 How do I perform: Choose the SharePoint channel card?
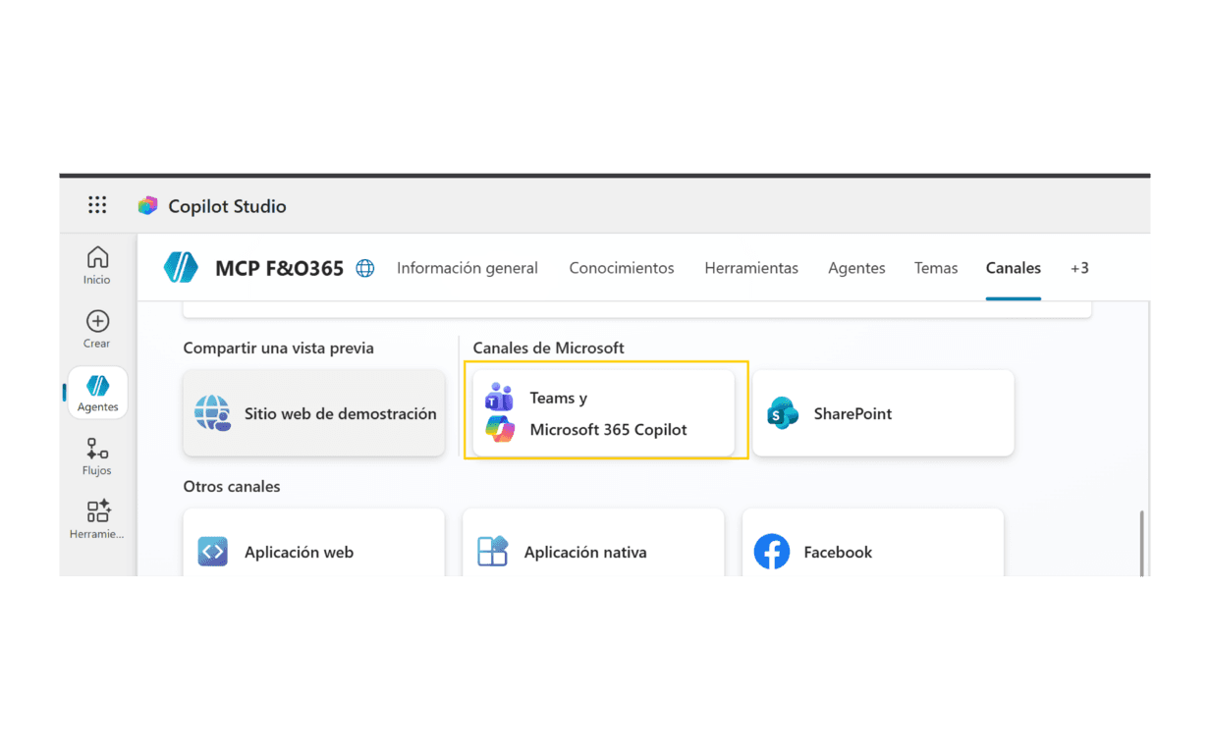(883, 413)
